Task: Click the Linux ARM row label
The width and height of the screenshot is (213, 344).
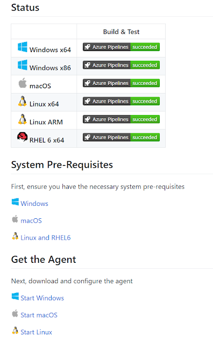Action: click(x=46, y=122)
